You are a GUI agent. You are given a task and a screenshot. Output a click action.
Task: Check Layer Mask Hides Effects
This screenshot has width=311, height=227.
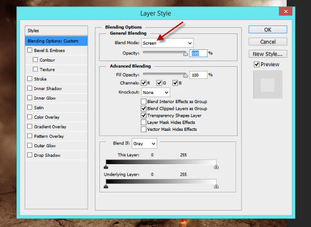click(144, 122)
